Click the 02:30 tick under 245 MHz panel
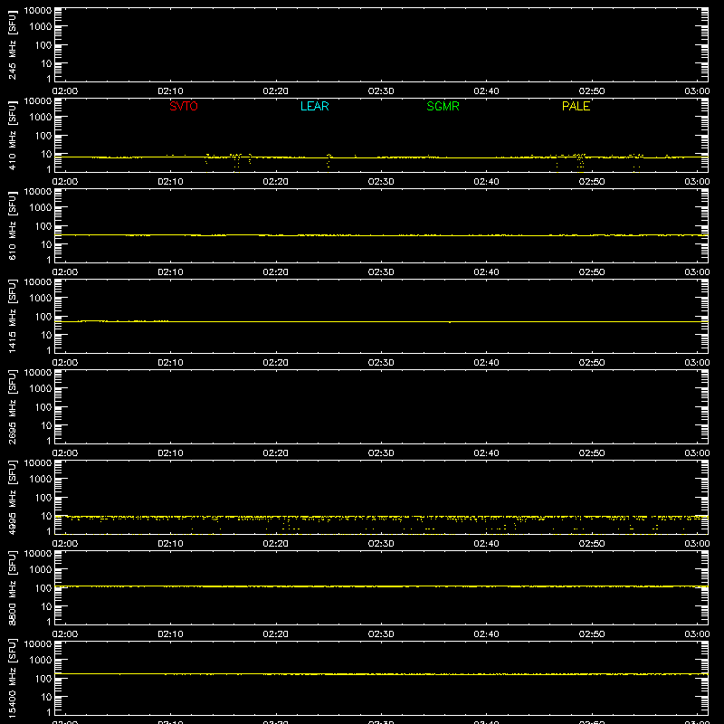The height and width of the screenshot is (724, 724). (x=381, y=91)
